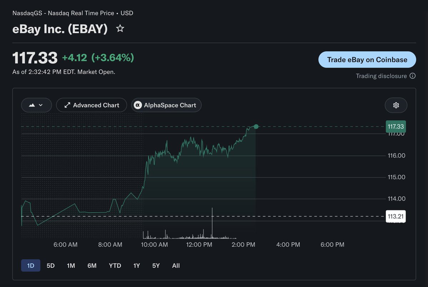This screenshot has width=428, height=287.
Task: Switch to YTD time range
Action: point(115,266)
